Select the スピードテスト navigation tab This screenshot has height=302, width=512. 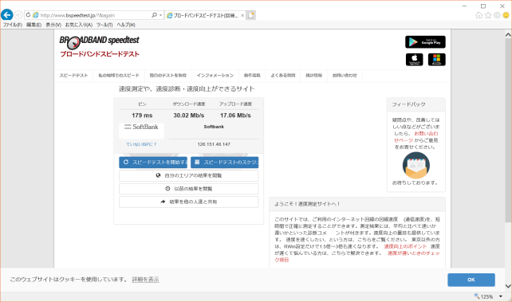74,76
